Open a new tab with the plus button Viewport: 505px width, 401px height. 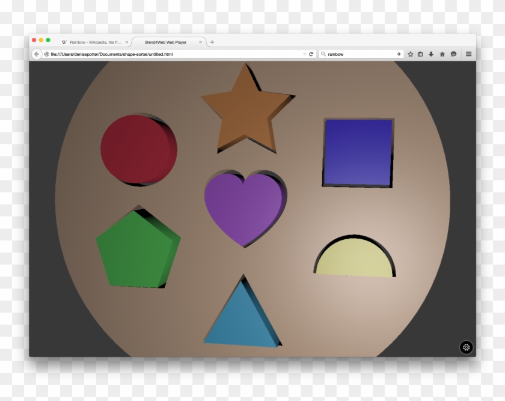212,42
